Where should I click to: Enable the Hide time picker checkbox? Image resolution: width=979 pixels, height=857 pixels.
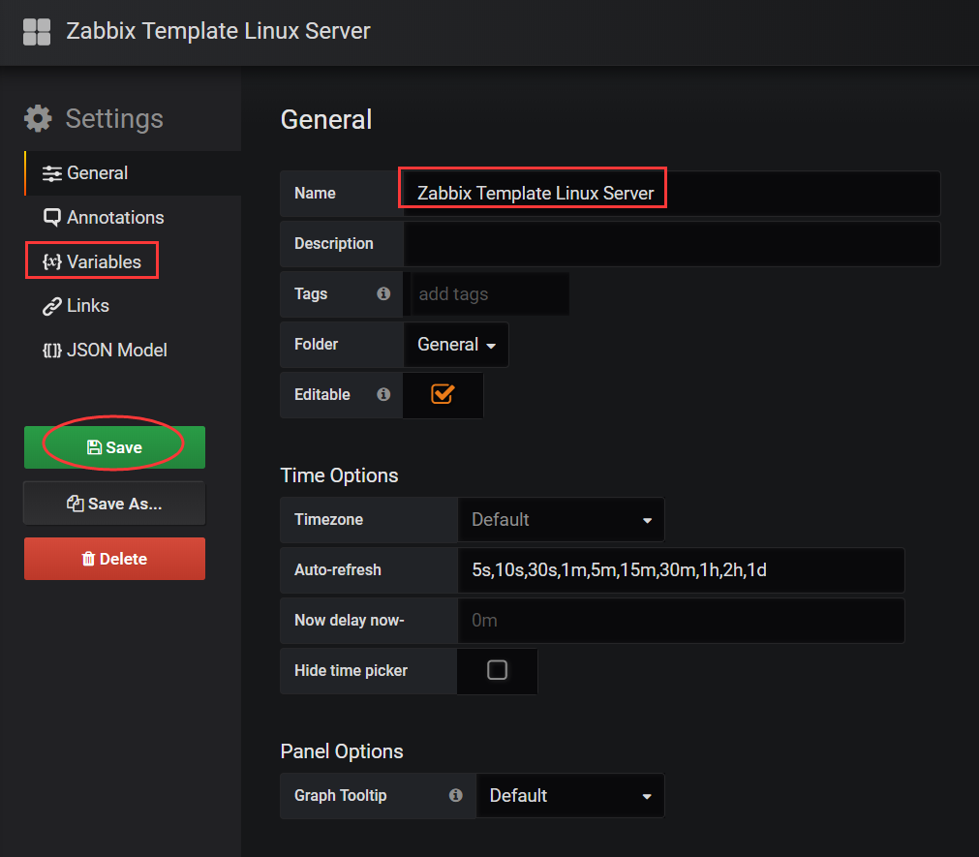(497, 670)
